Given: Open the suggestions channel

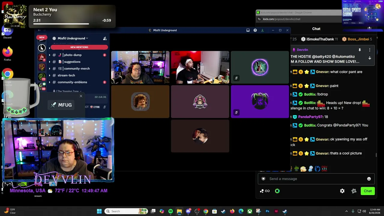Looking at the screenshot, I should click(79, 62).
